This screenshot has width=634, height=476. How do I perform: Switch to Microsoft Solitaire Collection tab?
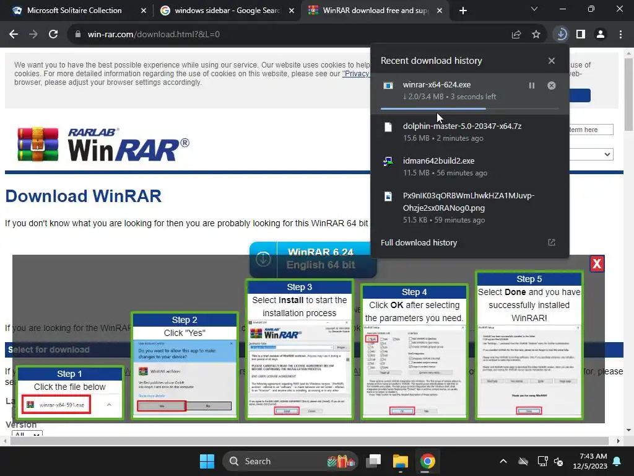(74, 11)
